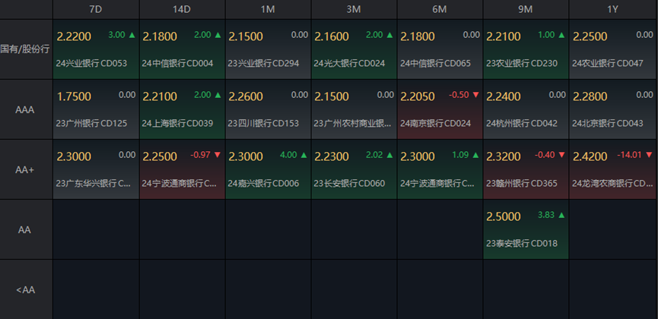Image resolution: width=658 pixels, height=319 pixels.
Task: Select the 7D tenor column header
Action: point(96,9)
